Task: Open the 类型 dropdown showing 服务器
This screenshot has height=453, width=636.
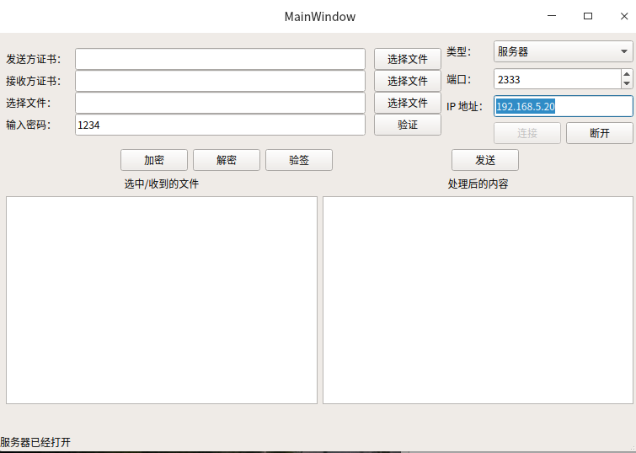Action: coord(564,51)
